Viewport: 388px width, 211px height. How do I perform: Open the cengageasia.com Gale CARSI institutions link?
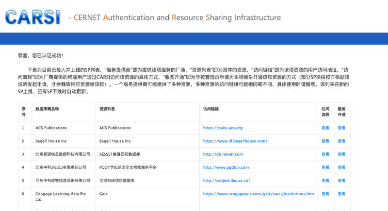click(259, 194)
